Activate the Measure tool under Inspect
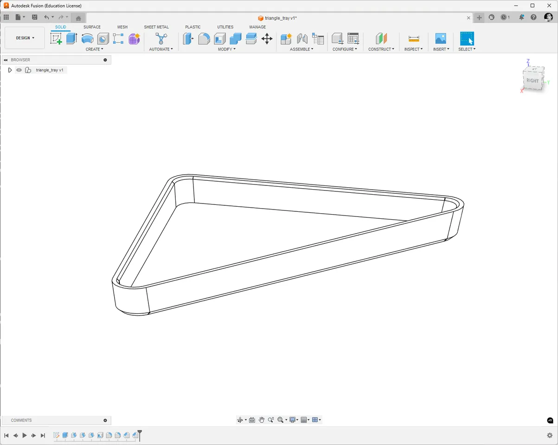 pyautogui.click(x=412, y=39)
